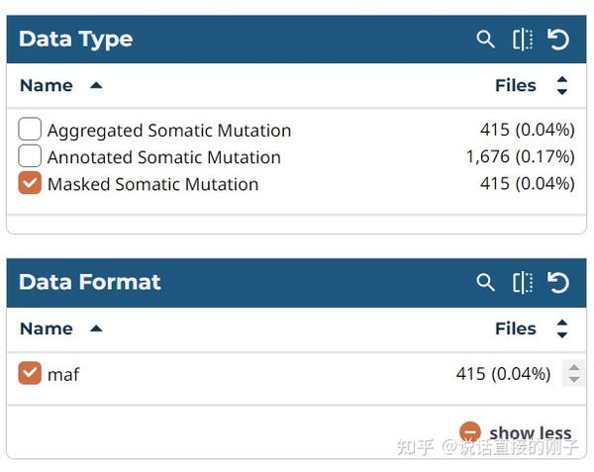The width and height of the screenshot is (594, 472).
Task: Sort Data Format by Name arrow
Action: 96,329
